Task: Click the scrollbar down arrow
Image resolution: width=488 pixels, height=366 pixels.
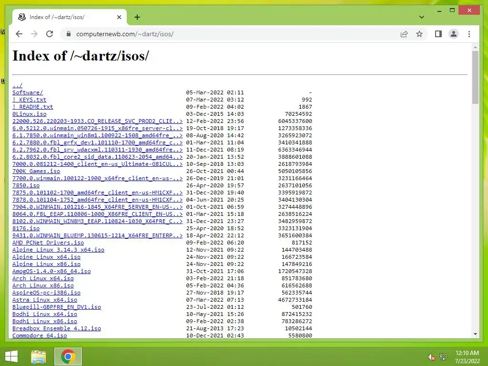Action: click(x=475, y=334)
